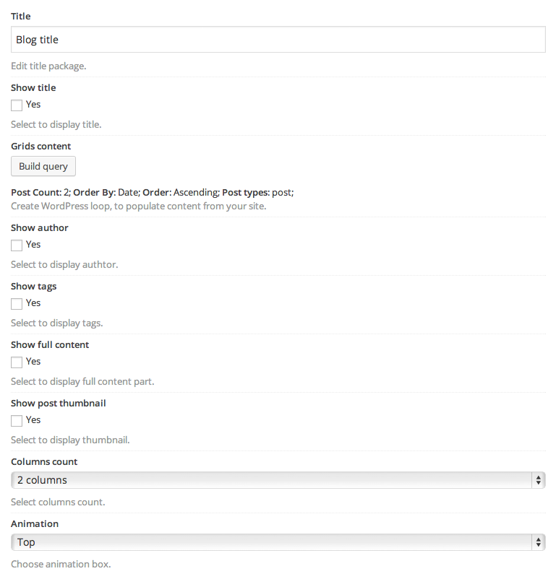Tick the Show author checkbox
This screenshot has width=556, height=579.
17,245
